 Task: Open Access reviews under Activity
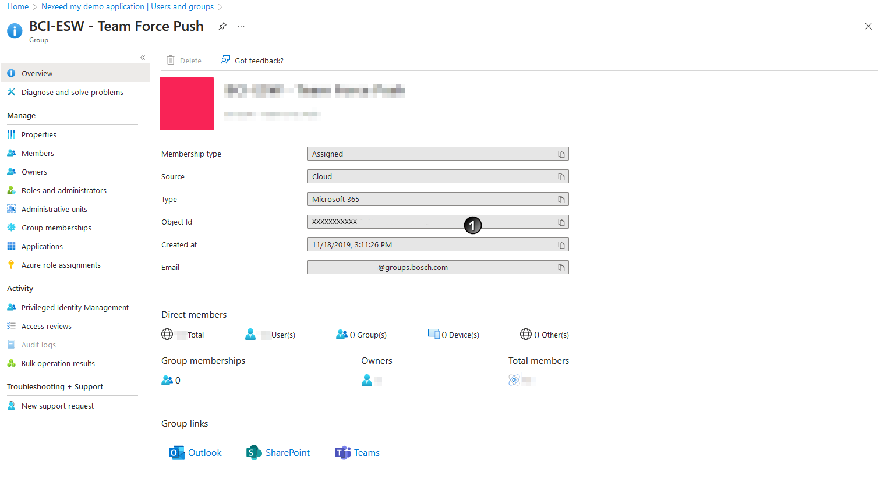[x=44, y=325]
